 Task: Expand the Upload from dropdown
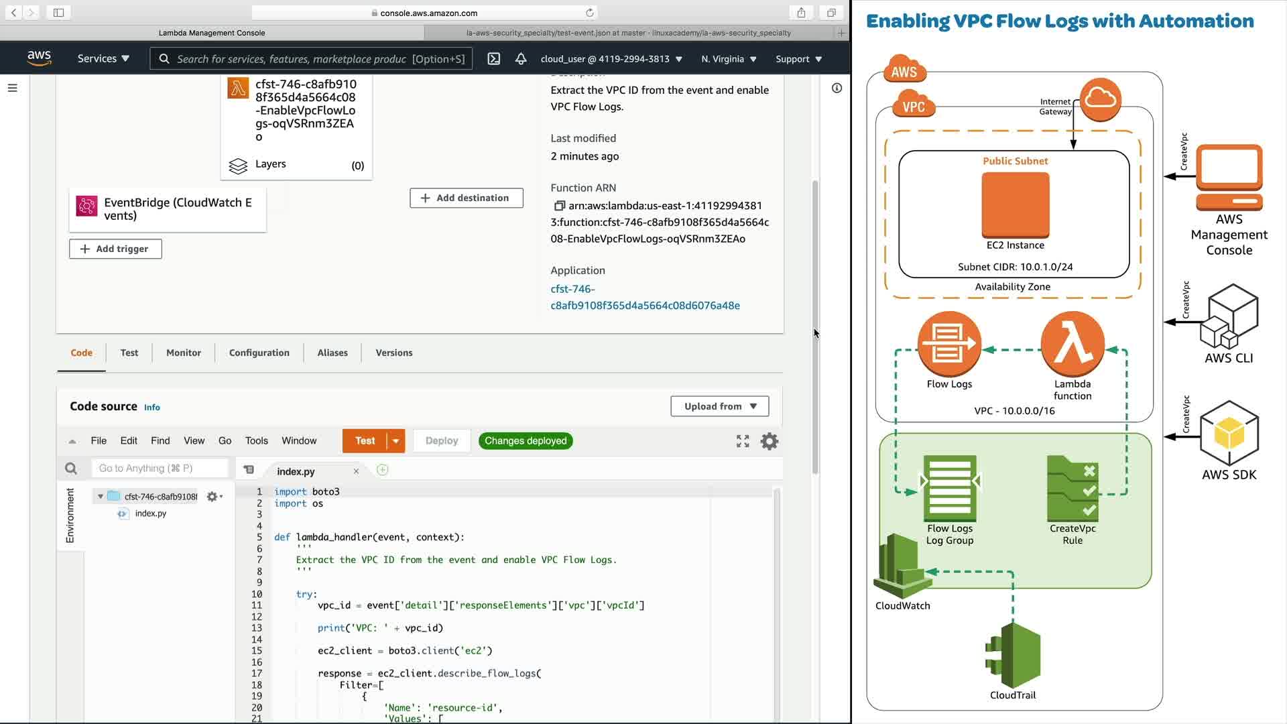pos(719,406)
